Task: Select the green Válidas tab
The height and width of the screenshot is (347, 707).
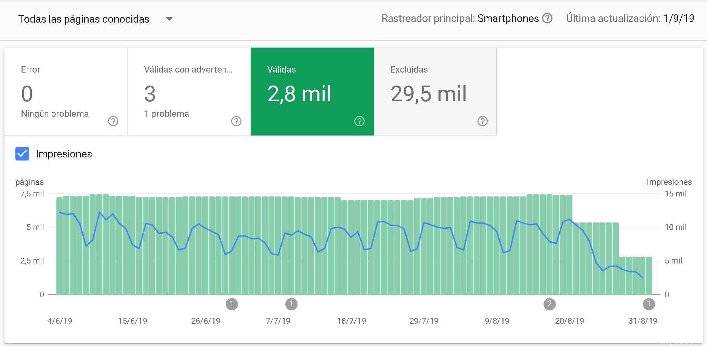Action: (312, 91)
